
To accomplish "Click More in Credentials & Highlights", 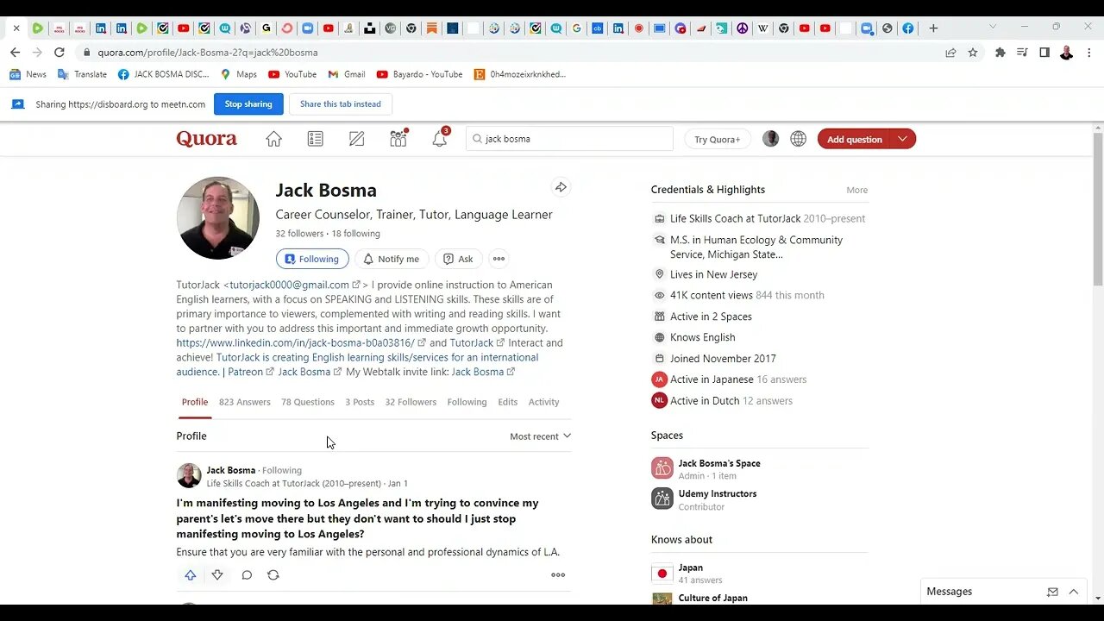I will 857,190.
